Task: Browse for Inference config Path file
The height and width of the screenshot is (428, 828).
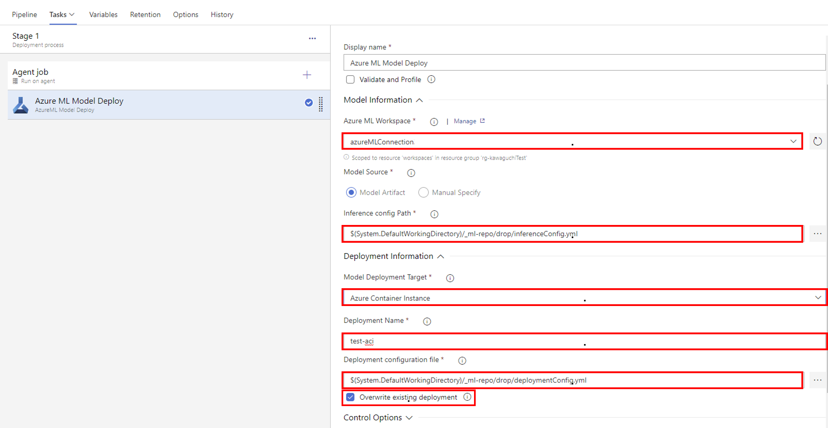Action: tap(817, 234)
